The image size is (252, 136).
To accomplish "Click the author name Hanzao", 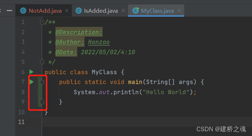I will point(99,42).
